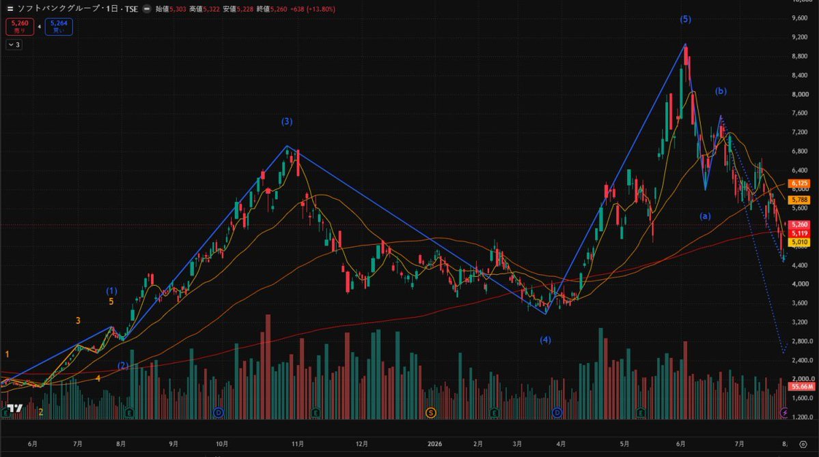Select the corrective wave label (a)
This screenshot has width=819, height=457.
coord(705,216)
